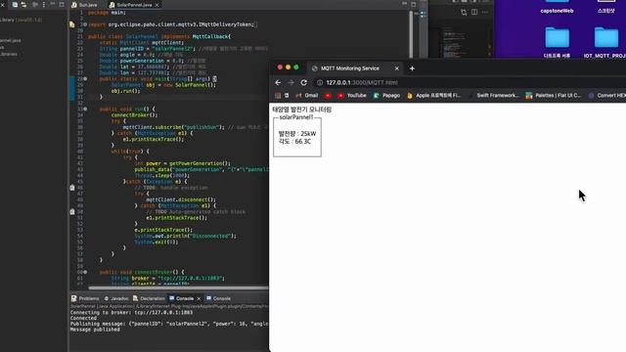The image size is (626, 352).
Task: Close the MQTT Monitoring Service tab
Action: coord(397,68)
